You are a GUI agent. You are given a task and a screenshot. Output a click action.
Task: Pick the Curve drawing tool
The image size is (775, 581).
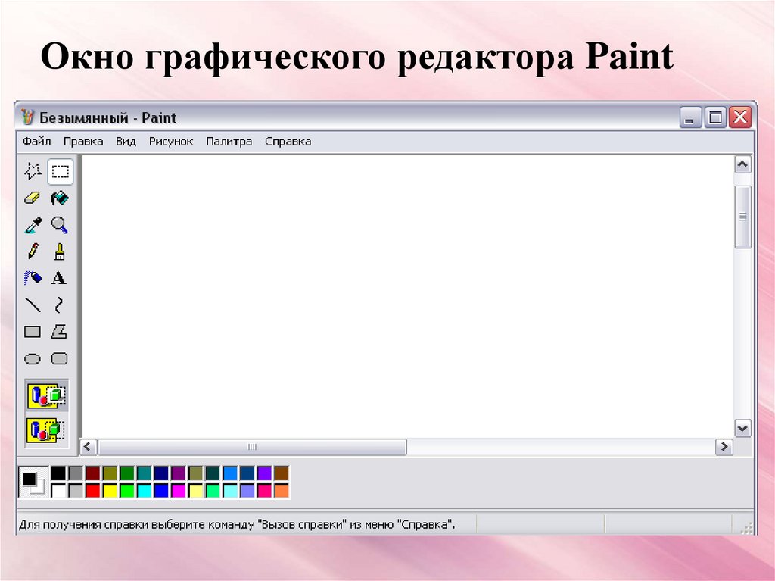coord(60,305)
